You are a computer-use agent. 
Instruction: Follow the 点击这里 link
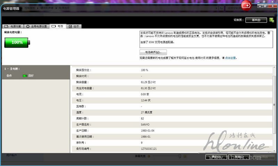click(x=231, y=58)
